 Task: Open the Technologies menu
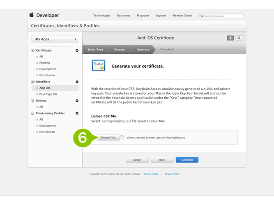(x=102, y=16)
